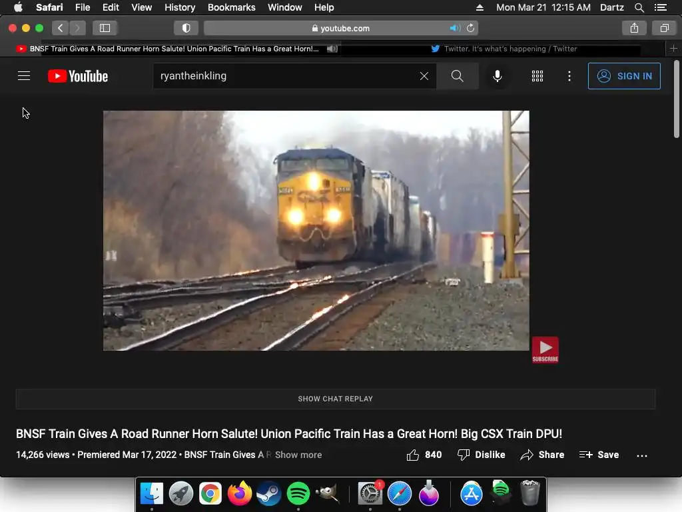Clear the search box with the X
This screenshot has height=512, width=682.
pos(424,76)
